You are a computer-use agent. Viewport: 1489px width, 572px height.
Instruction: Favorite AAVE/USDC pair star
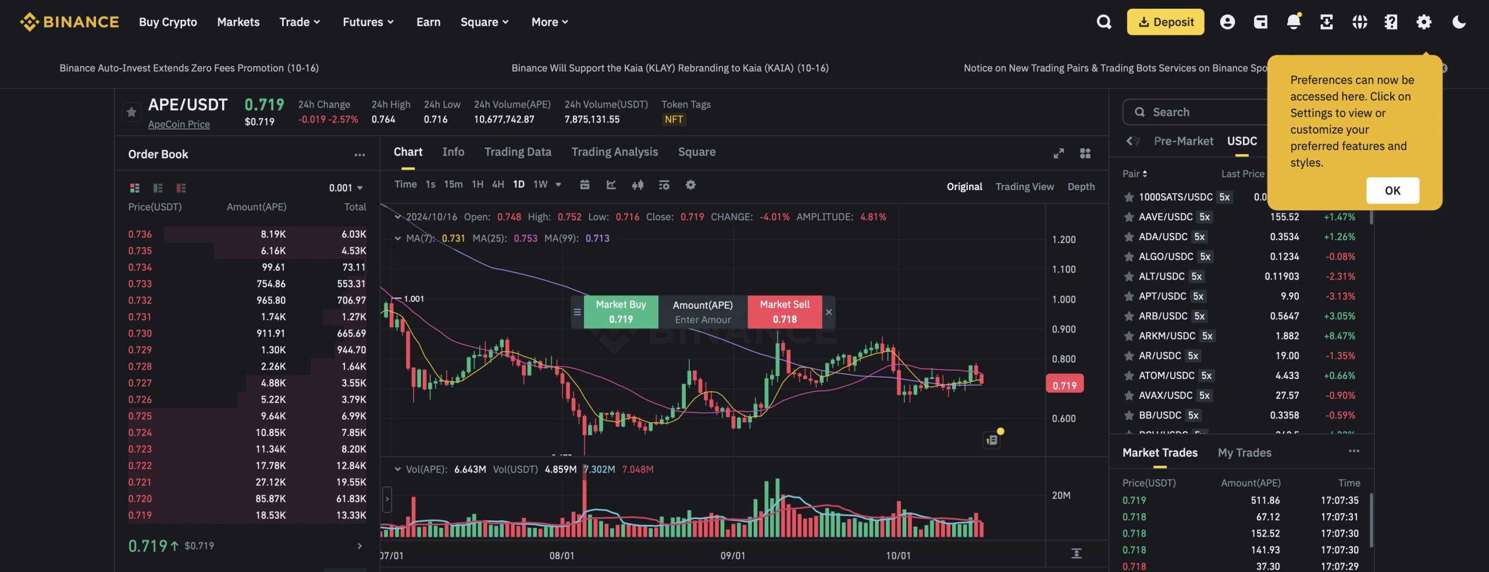pos(1129,217)
